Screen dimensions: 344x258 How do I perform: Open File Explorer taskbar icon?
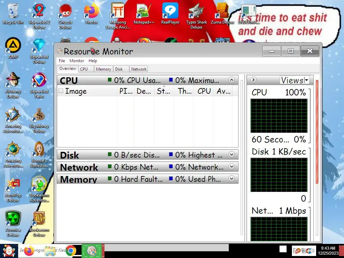[x=50, y=251]
